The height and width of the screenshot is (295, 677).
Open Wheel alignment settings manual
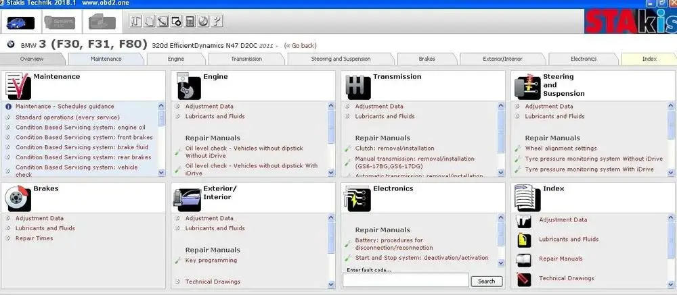pyautogui.click(x=561, y=148)
